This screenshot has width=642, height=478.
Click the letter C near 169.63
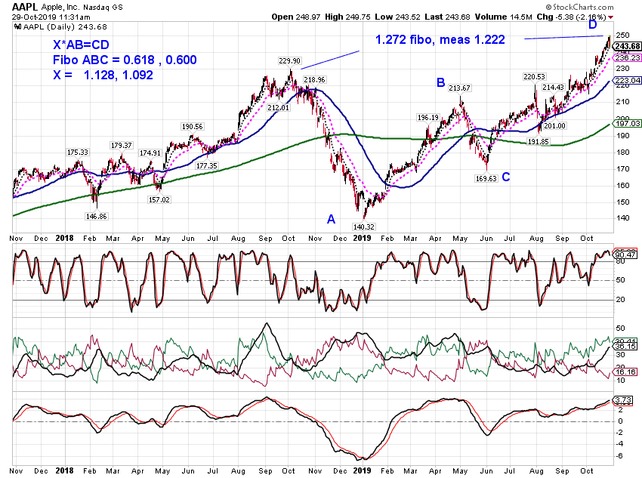[506, 177]
